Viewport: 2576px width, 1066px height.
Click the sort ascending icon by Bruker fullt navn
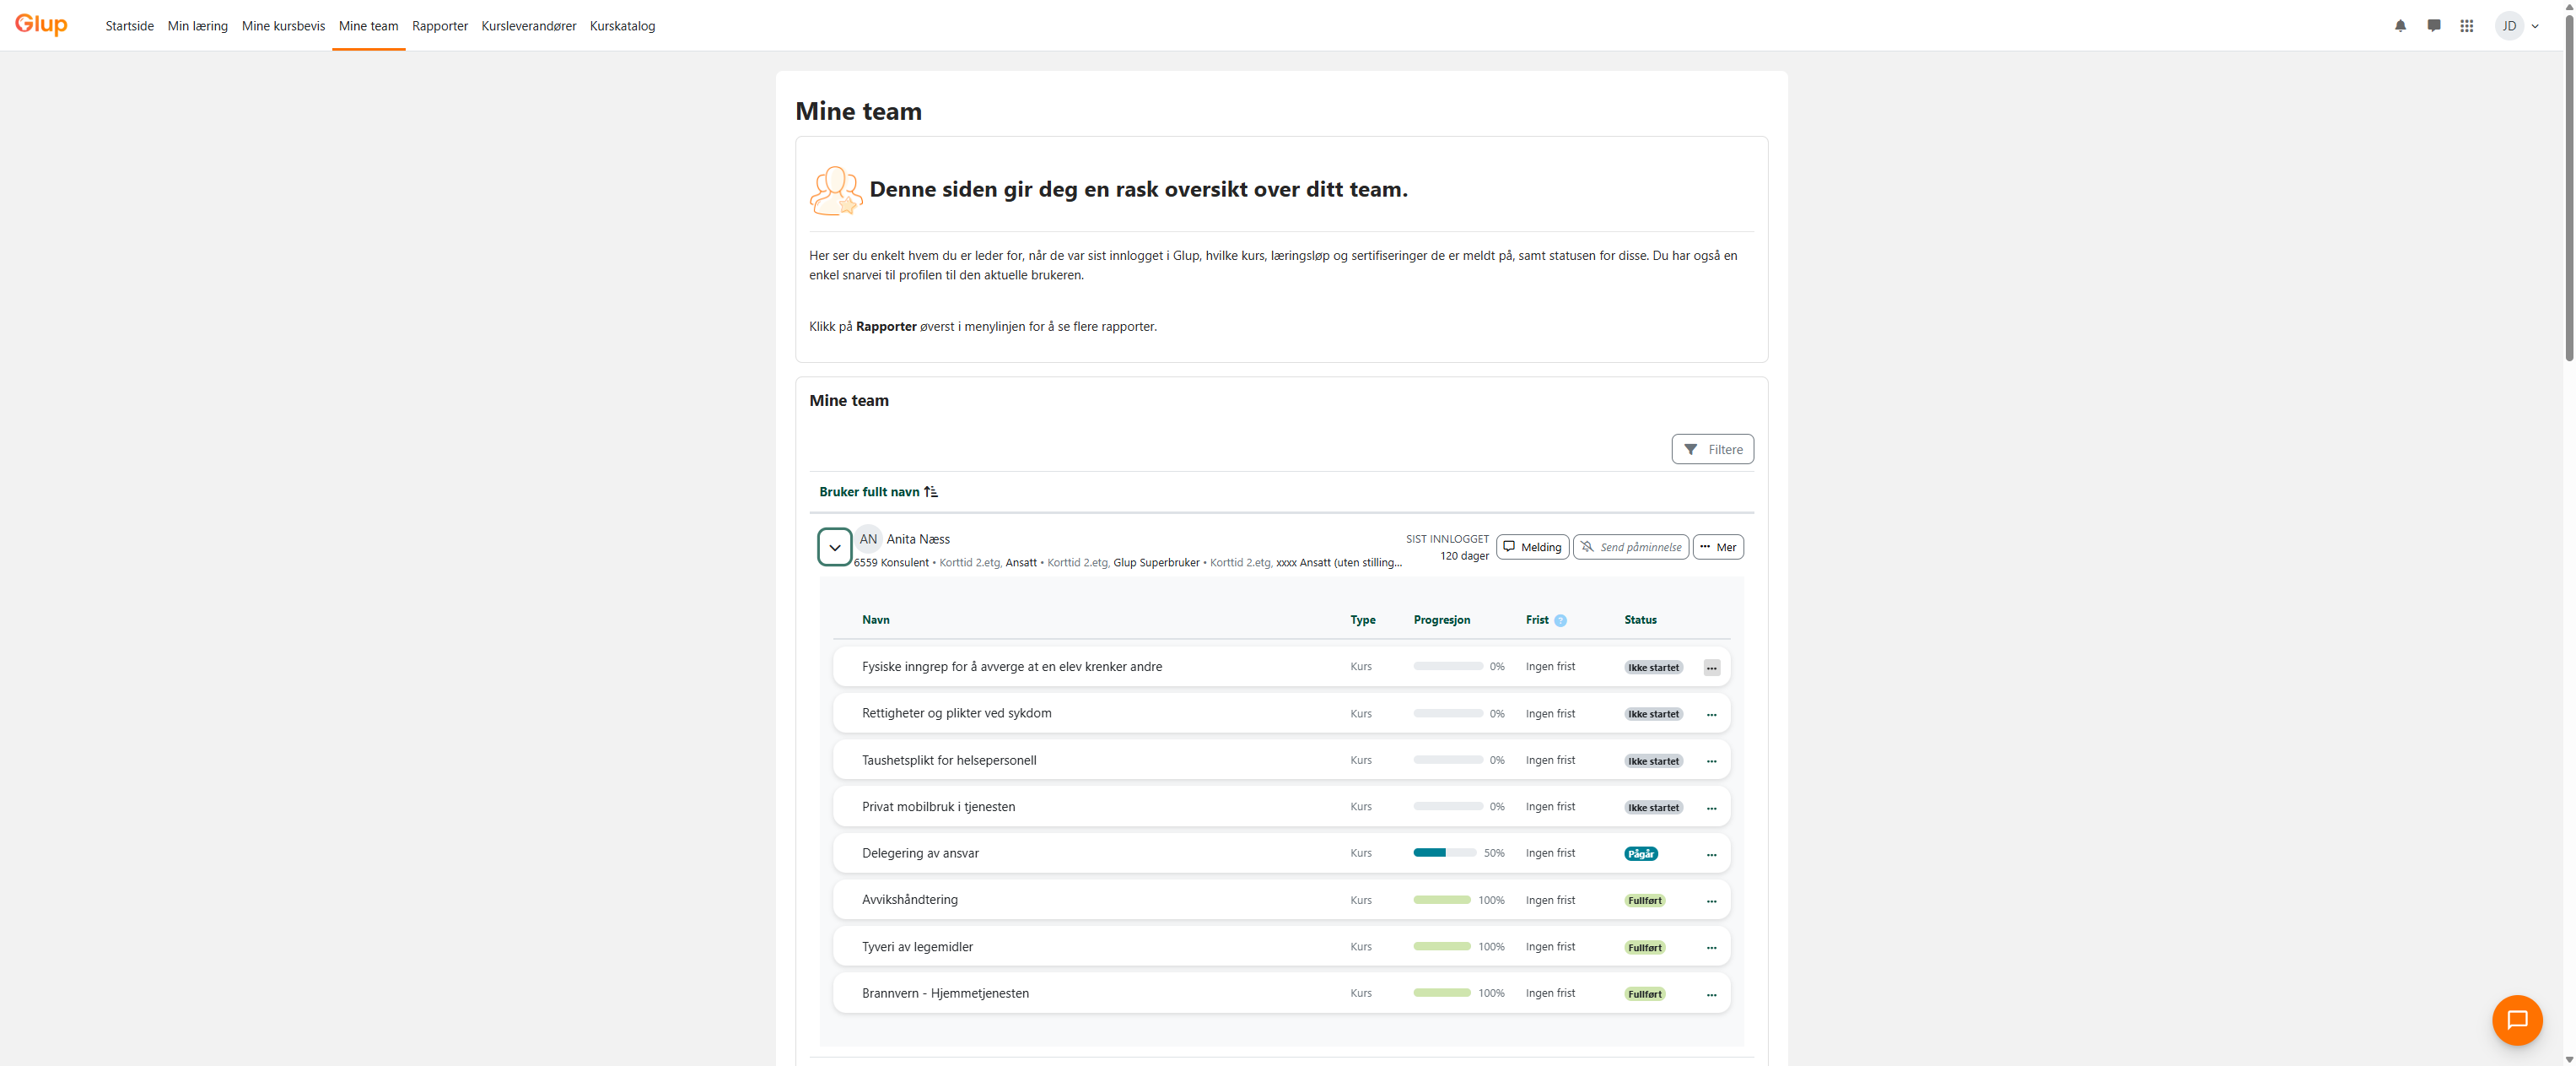click(x=931, y=491)
